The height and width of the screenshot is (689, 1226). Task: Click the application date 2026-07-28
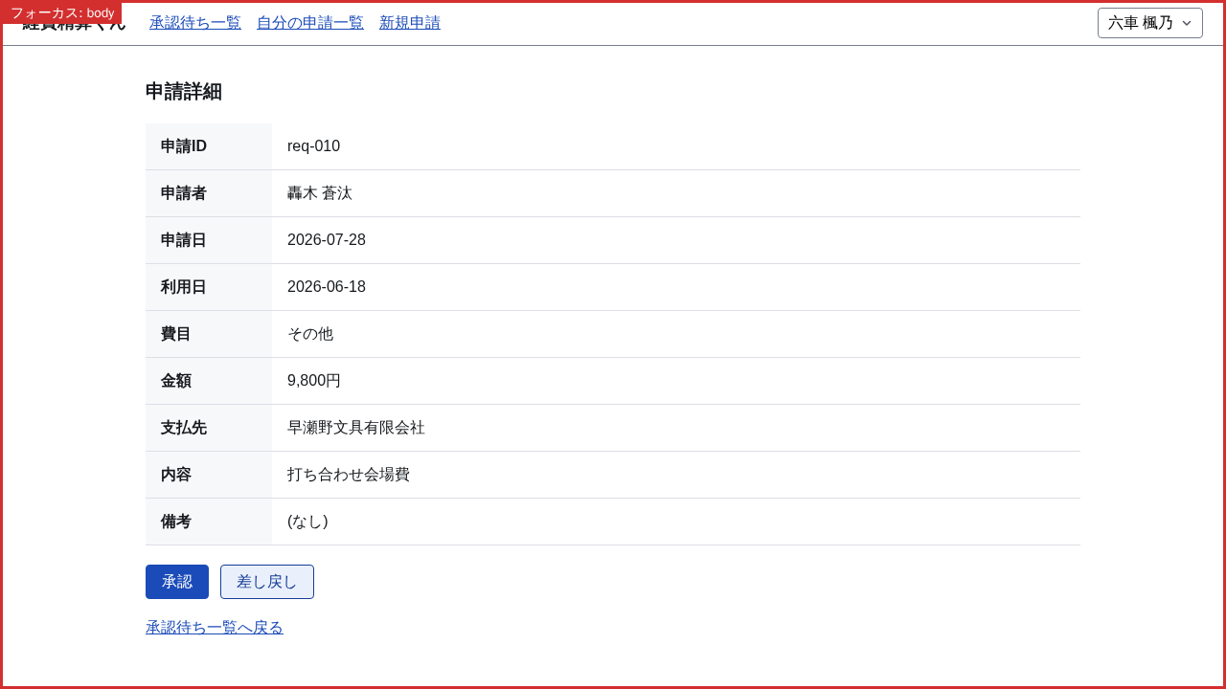[327, 240]
